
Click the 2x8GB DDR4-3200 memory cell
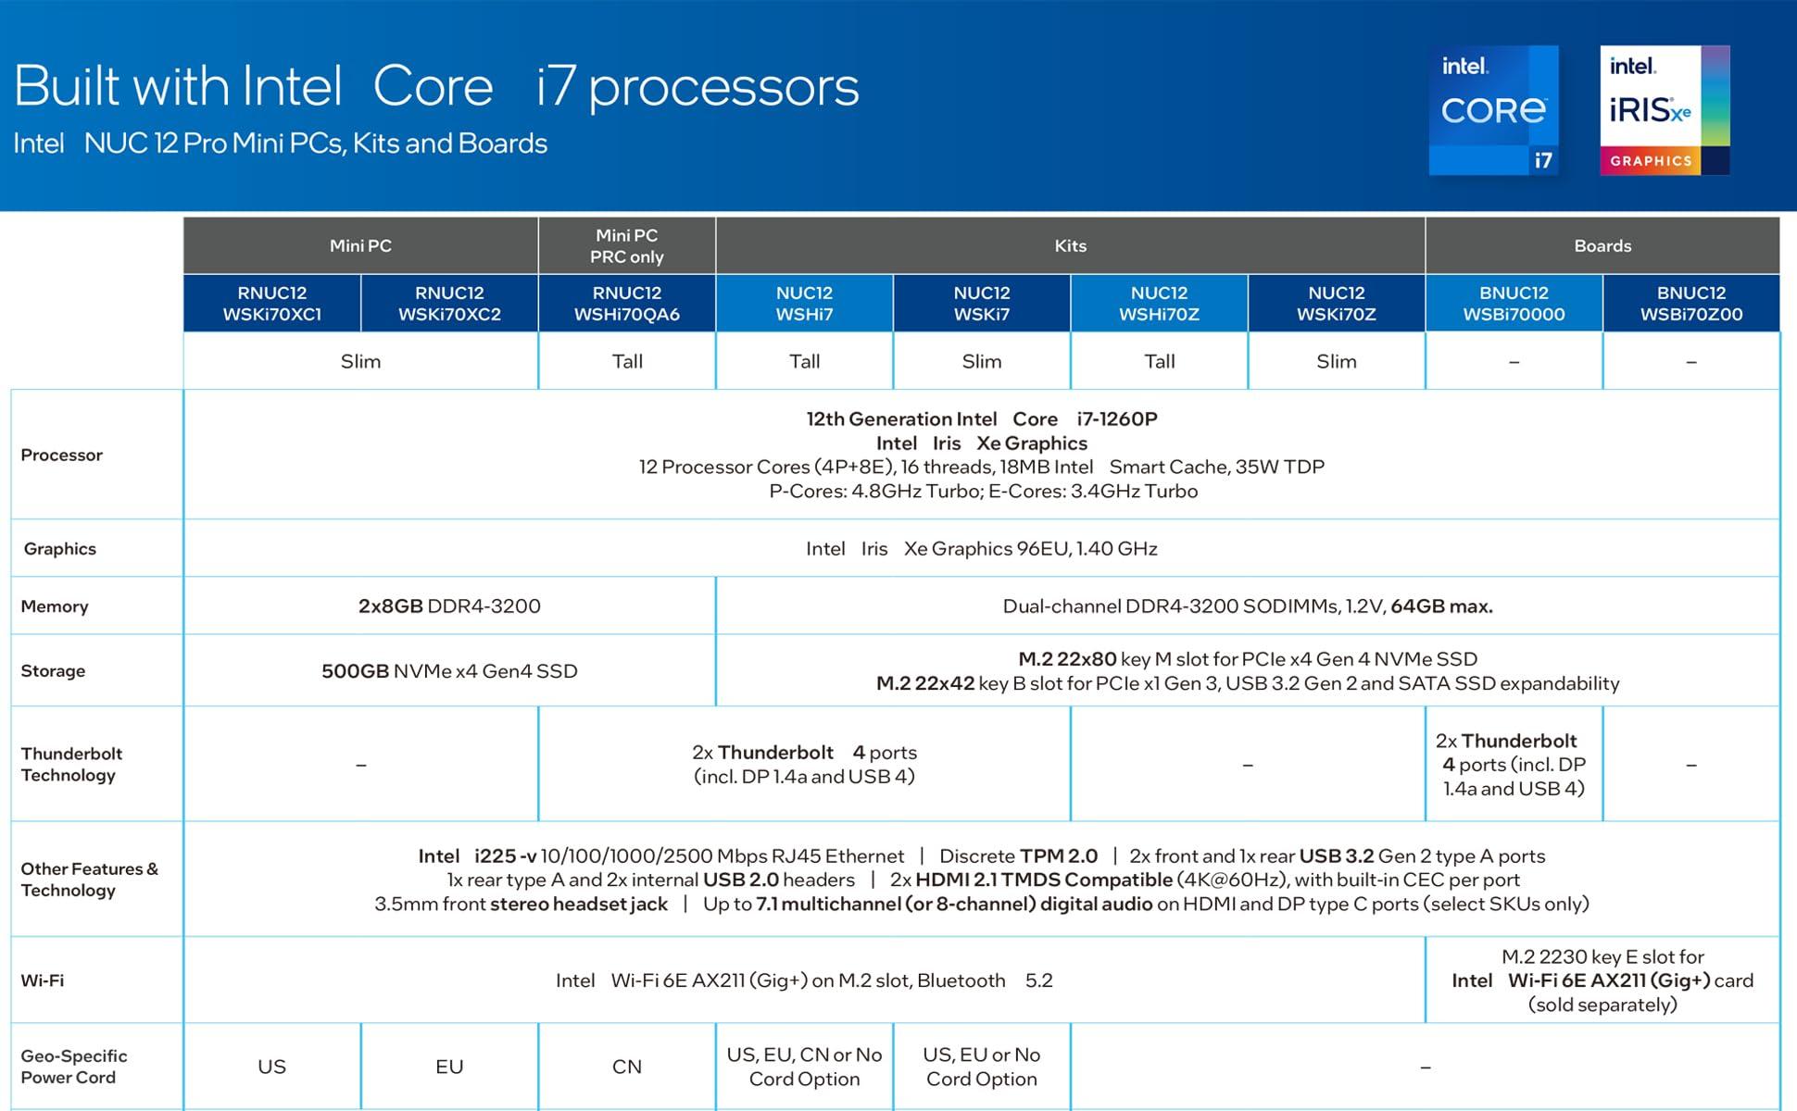[449, 606]
